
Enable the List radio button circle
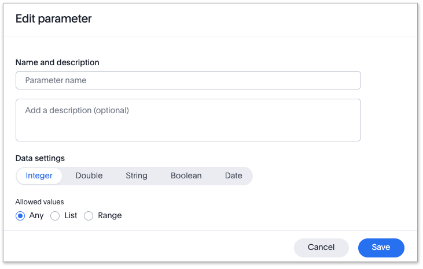click(55, 216)
